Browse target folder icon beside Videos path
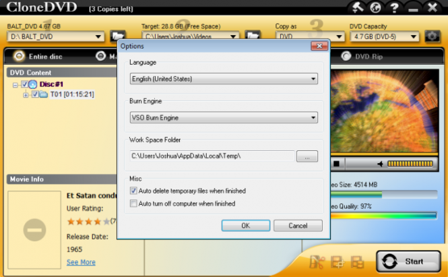The width and height of the screenshot is (448, 277). (x=253, y=35)
